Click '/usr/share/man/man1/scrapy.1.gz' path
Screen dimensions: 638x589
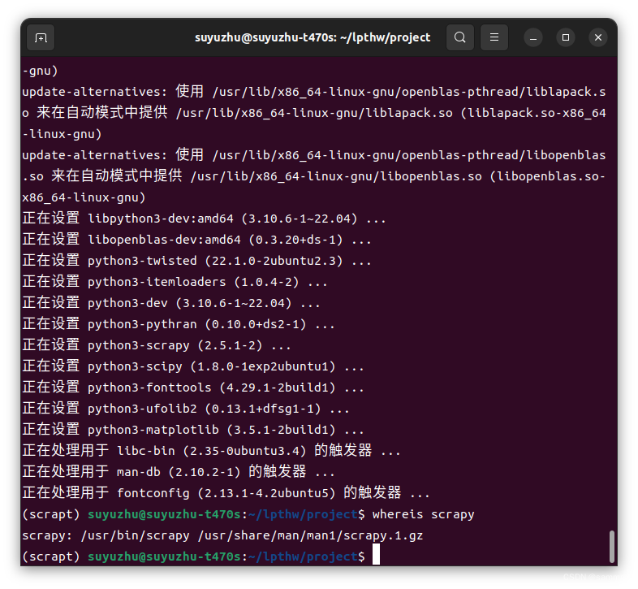coord(310,535)
